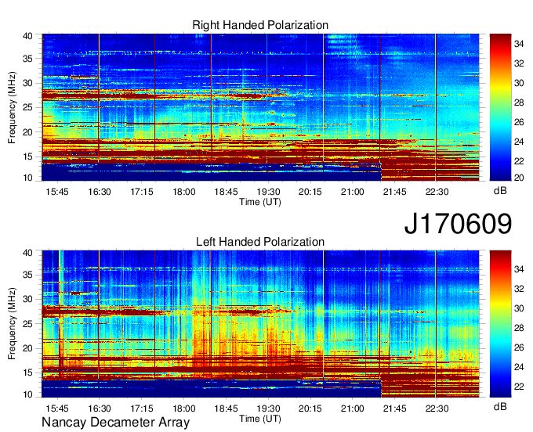Image resolution: width=533 pixels, height=432 pixels.
Task: Click the 40 MHz tick on the Left Handed plot
Action: click(x=27, y=253)
